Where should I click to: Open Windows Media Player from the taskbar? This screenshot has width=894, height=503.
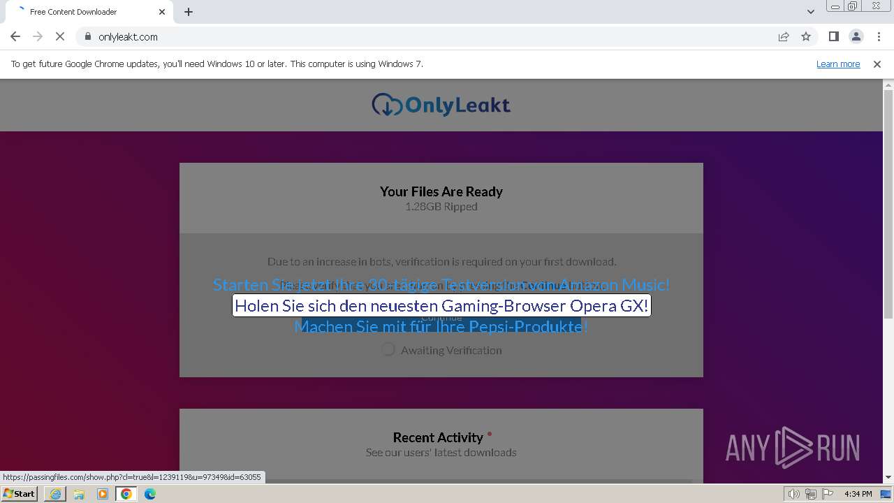tap(103, 494)
